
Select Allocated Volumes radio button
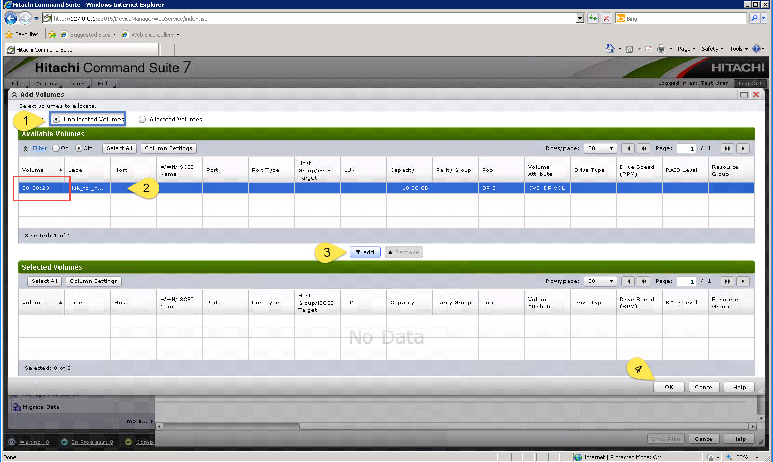[142, 119]
